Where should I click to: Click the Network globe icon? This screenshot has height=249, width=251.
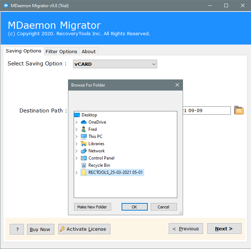pos(84,151)
